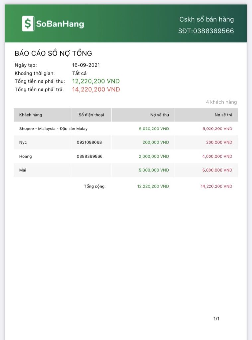
Task: Select the Nyc customer name
Action: point(23,142)
